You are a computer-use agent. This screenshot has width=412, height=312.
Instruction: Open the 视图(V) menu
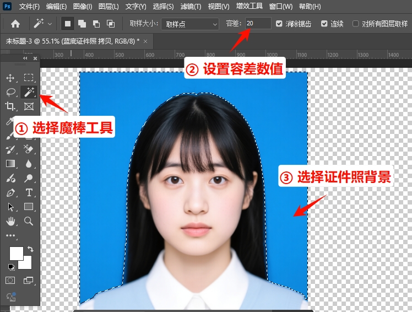(x=218, y=7)
